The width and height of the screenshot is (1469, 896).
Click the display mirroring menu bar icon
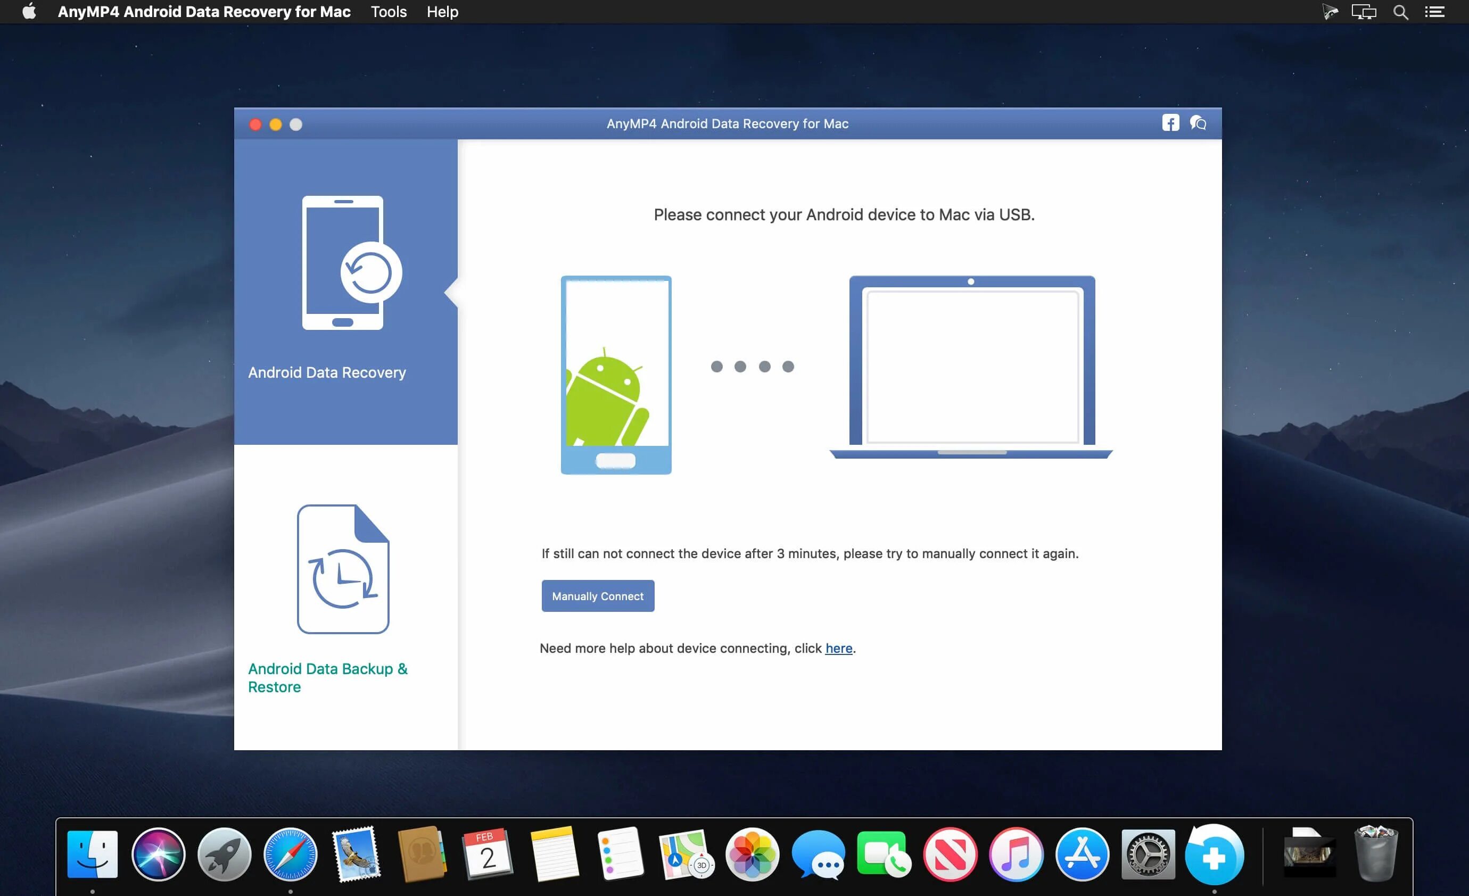1364,12
